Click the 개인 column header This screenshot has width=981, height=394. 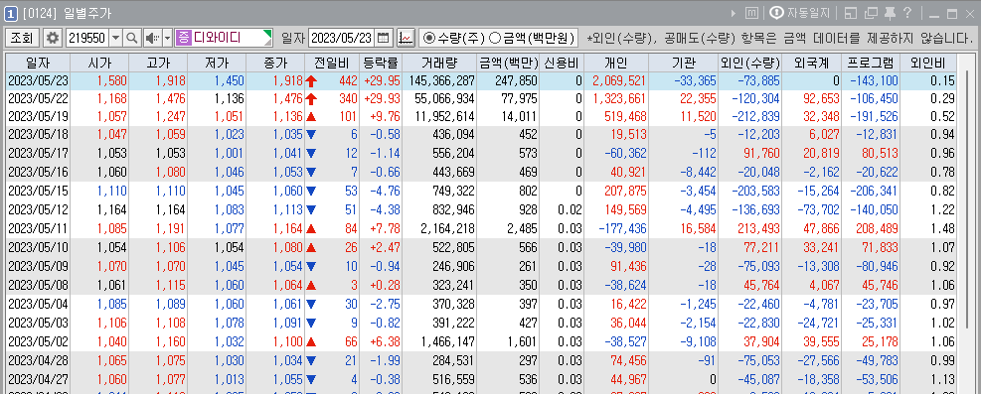(616, 64)
